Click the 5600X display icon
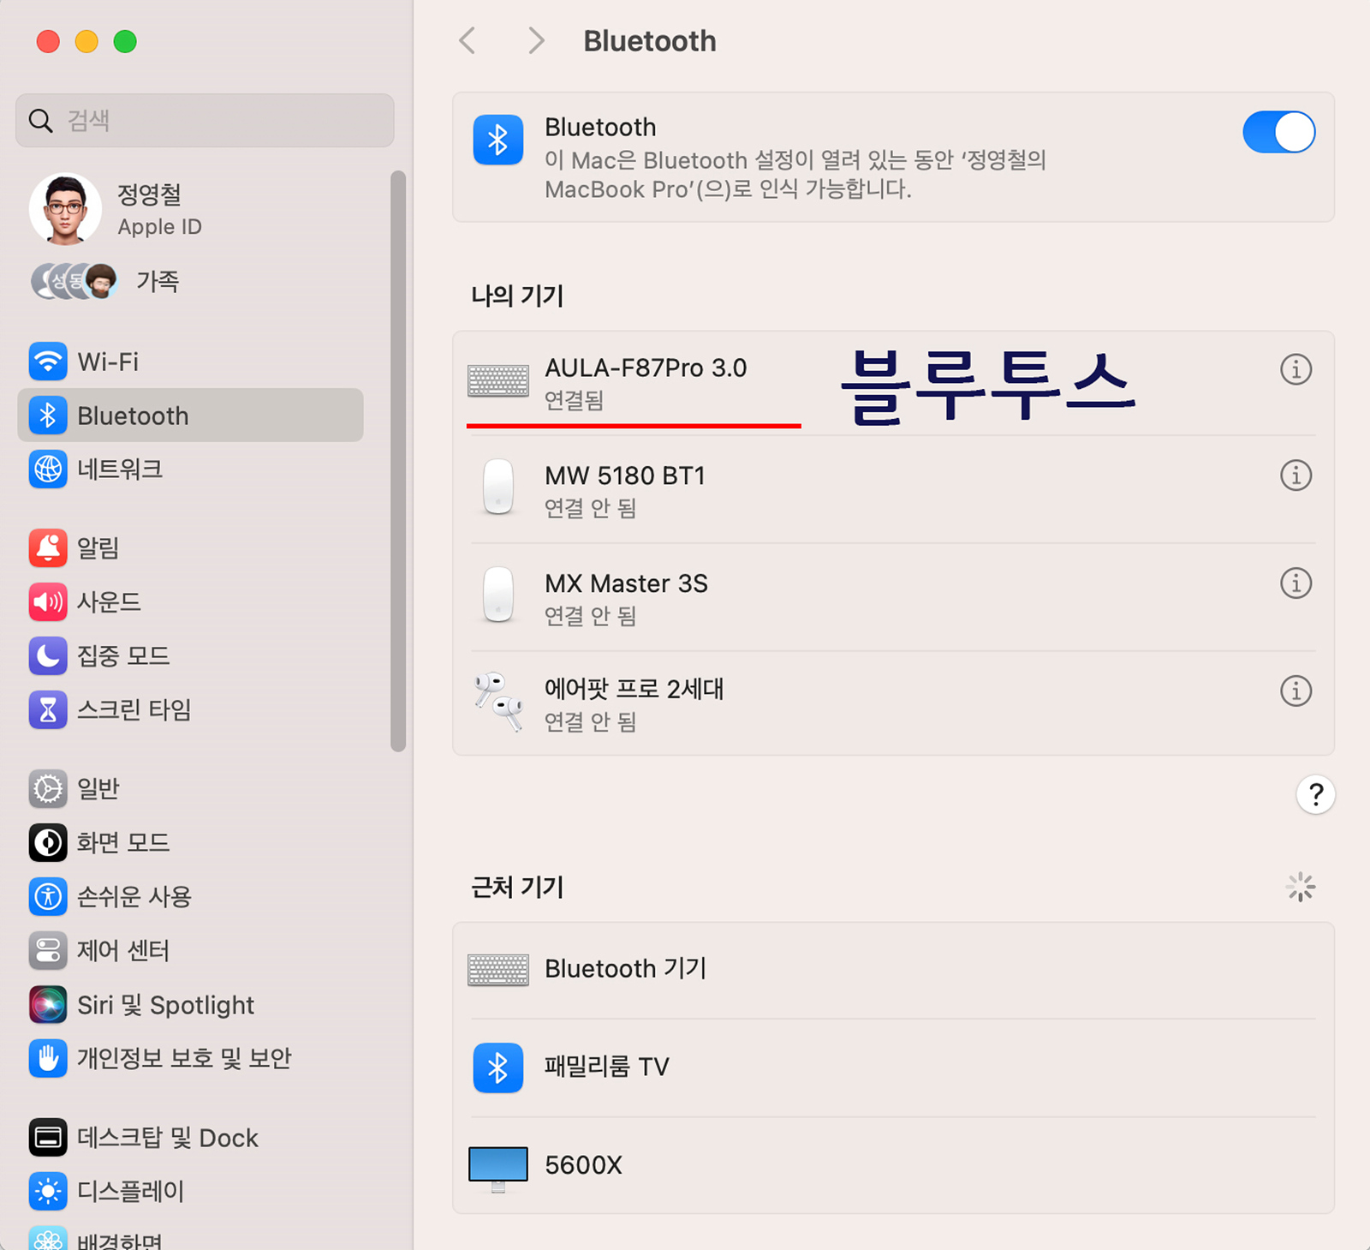Screen dimensions: 1370x1250 498,1169
